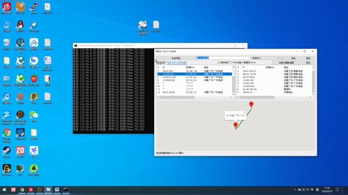Image resolution: width=348 pixels, height=195 pixels.
Task: Switch to Word in the taskbar
Action: (x=57, y=190)
